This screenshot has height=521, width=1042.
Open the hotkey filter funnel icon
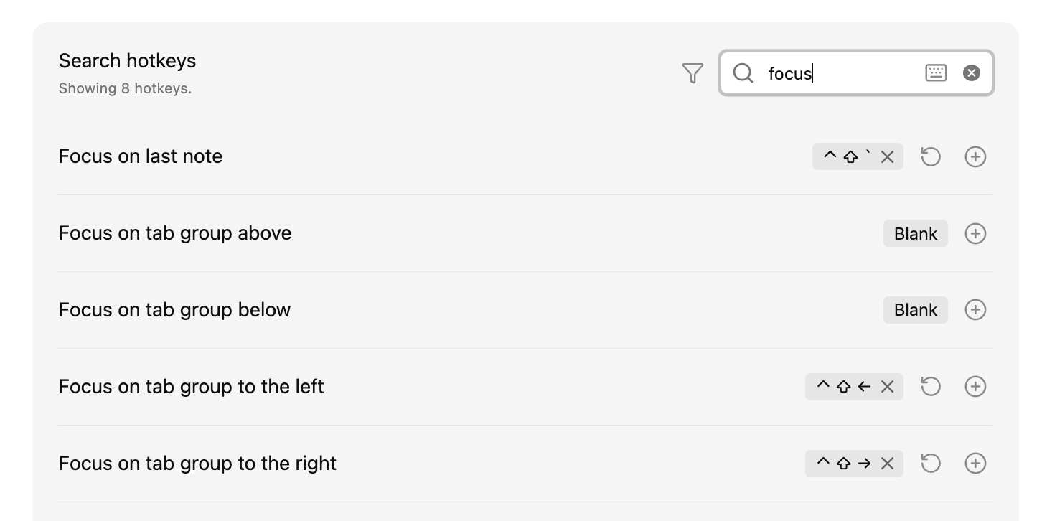pyautogui.click(x=693, y=73)
